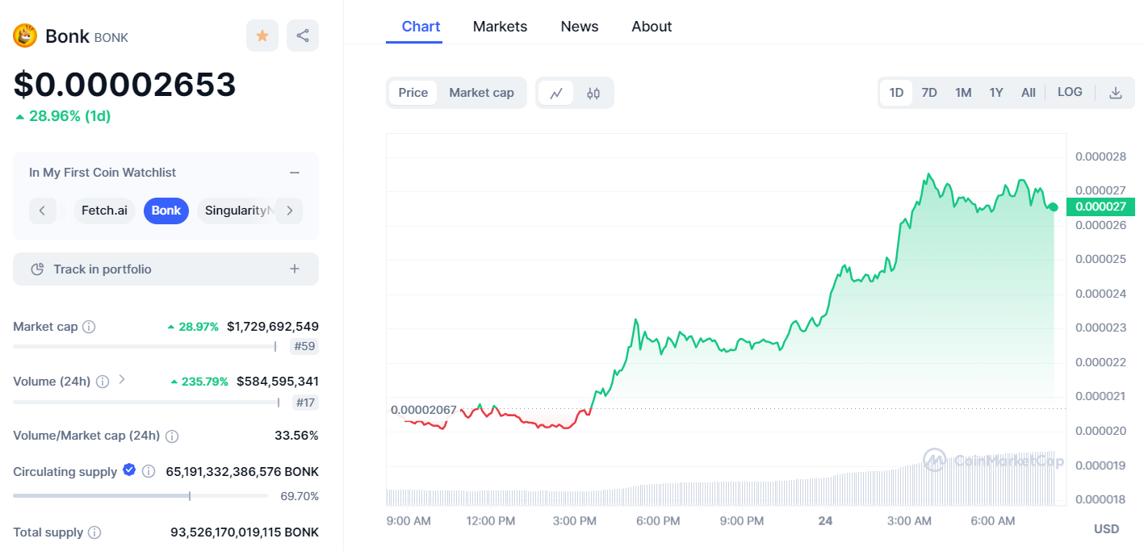Click the 28.97% market cap change
This screenshot has height=551, width=1144.
pos(193,327)
